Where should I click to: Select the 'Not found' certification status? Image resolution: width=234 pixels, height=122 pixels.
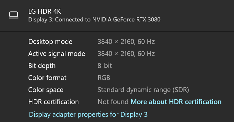pos(113,102)
